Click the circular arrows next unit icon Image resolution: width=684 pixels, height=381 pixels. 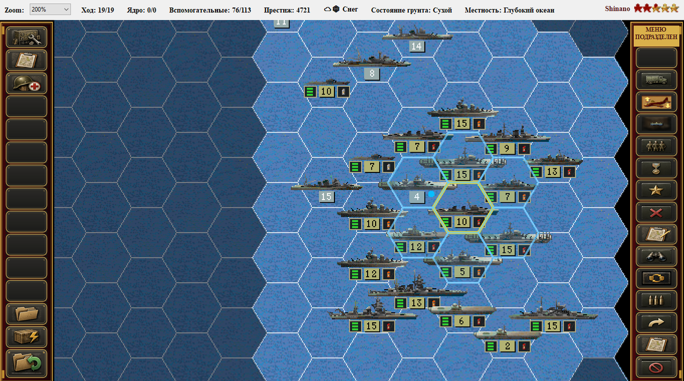click(656, 279)
